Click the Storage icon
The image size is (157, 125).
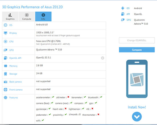coord(5,74)
